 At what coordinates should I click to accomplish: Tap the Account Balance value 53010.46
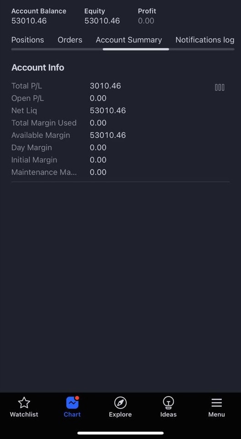(x=29, y=21)
